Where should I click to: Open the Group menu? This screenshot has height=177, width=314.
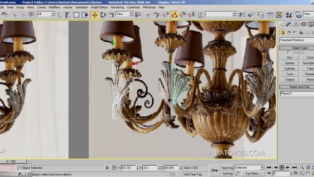20,7
